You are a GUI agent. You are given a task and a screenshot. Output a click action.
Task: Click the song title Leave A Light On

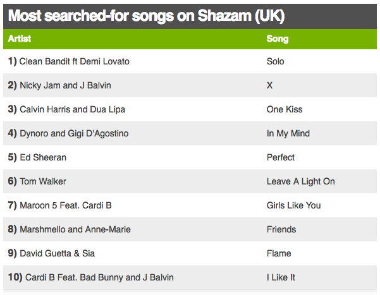click(301, 181)
